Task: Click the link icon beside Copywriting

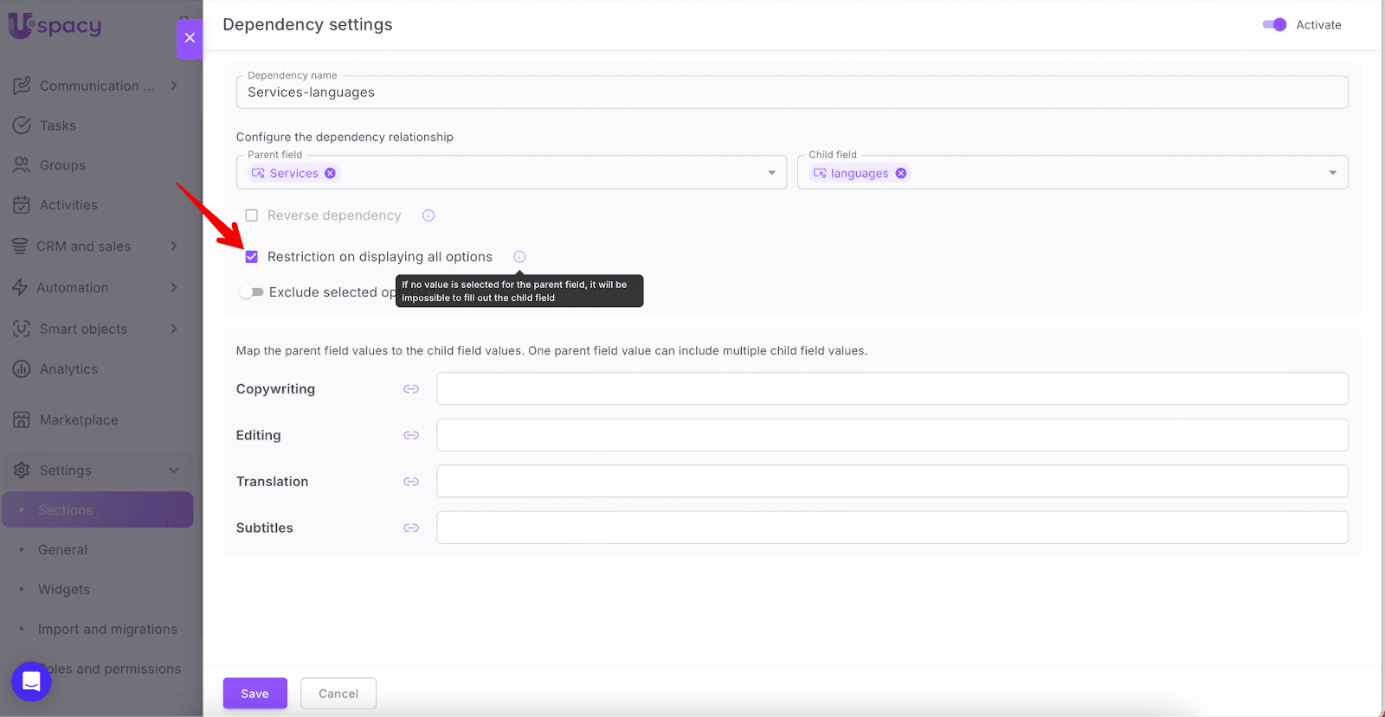Action: pyautogui.click(x=411, y=389)
